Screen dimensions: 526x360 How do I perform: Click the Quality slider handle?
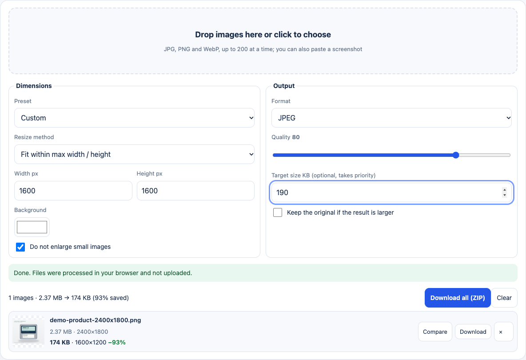pyautogui.click(x=455, y=155)
